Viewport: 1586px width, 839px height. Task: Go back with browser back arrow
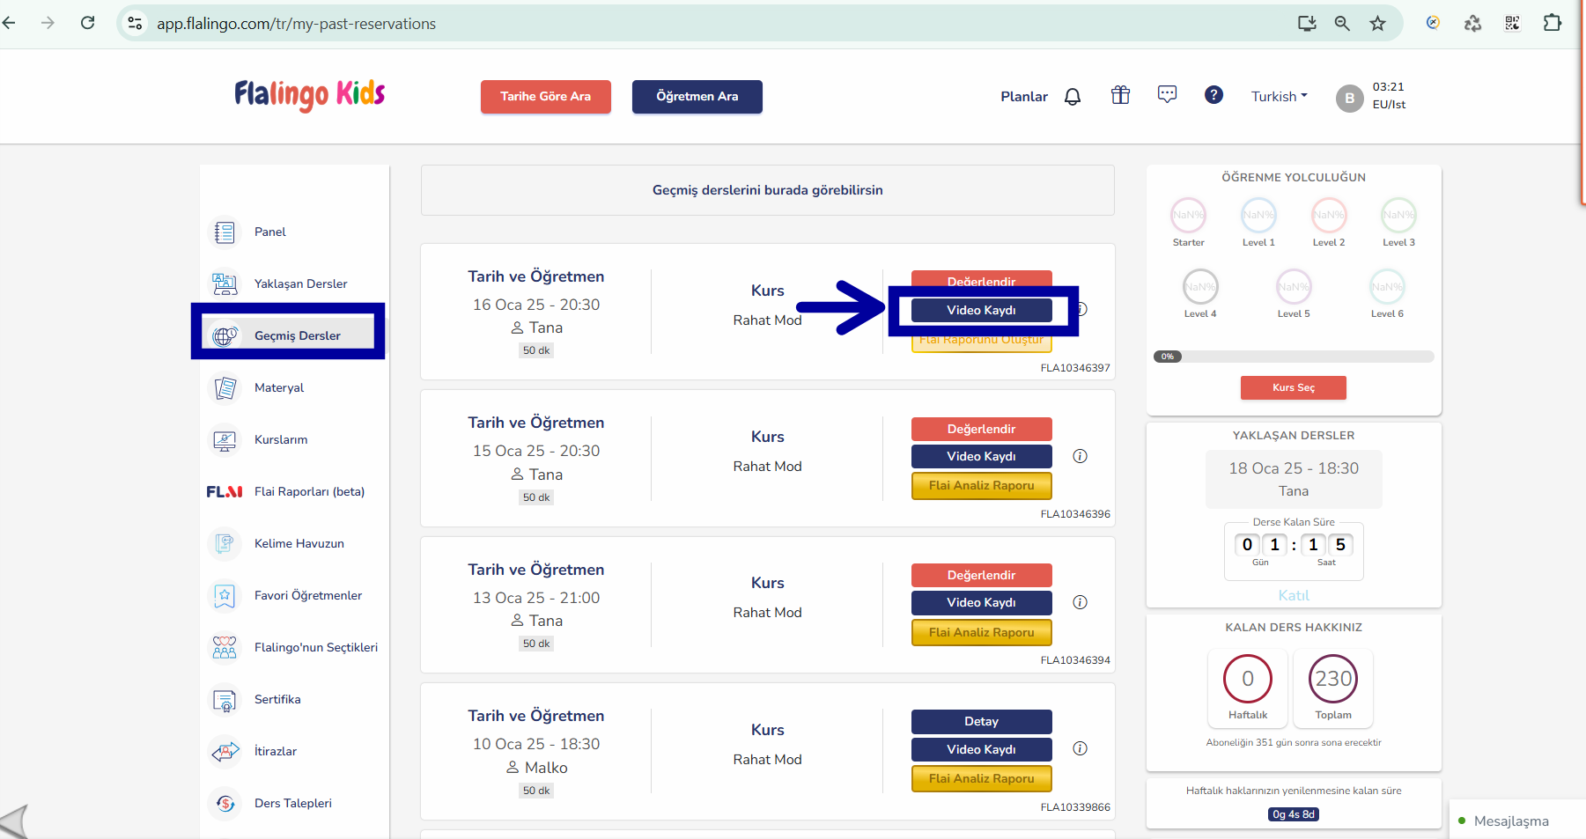pos(9,23)
